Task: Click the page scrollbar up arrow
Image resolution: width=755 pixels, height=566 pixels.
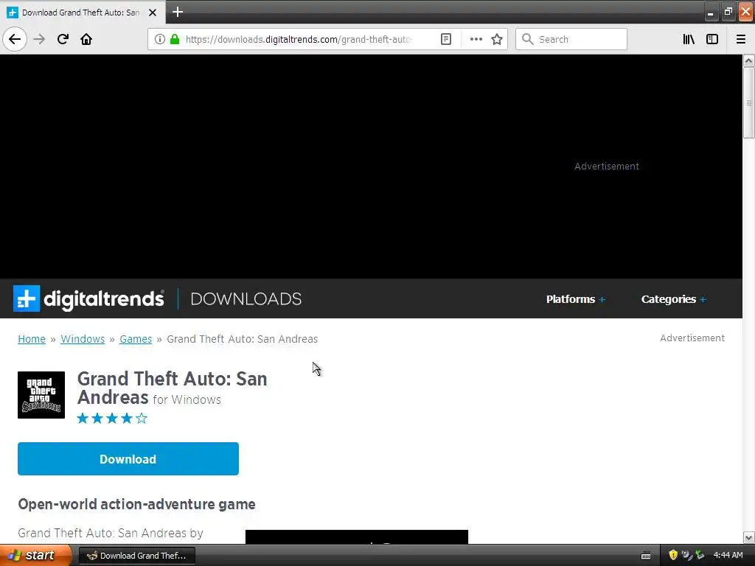Action: click(x=748, y=60)
